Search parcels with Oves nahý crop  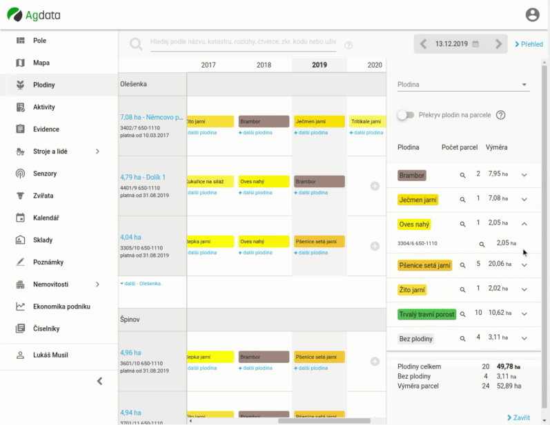(x=462, y=224)
